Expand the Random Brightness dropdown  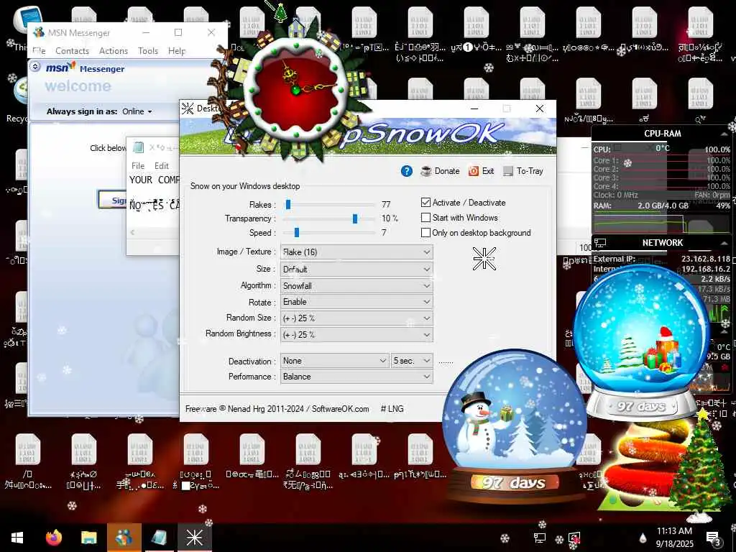pyautogui.click(x=356, y=334)
